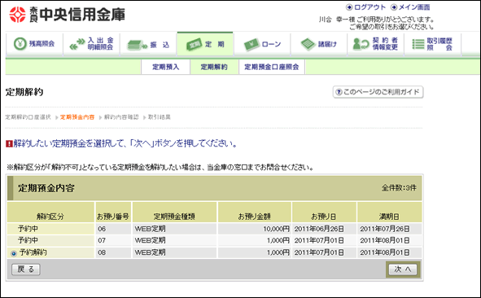
Task: Open the 取引履歴照会 tab
Action: (433, 44)
